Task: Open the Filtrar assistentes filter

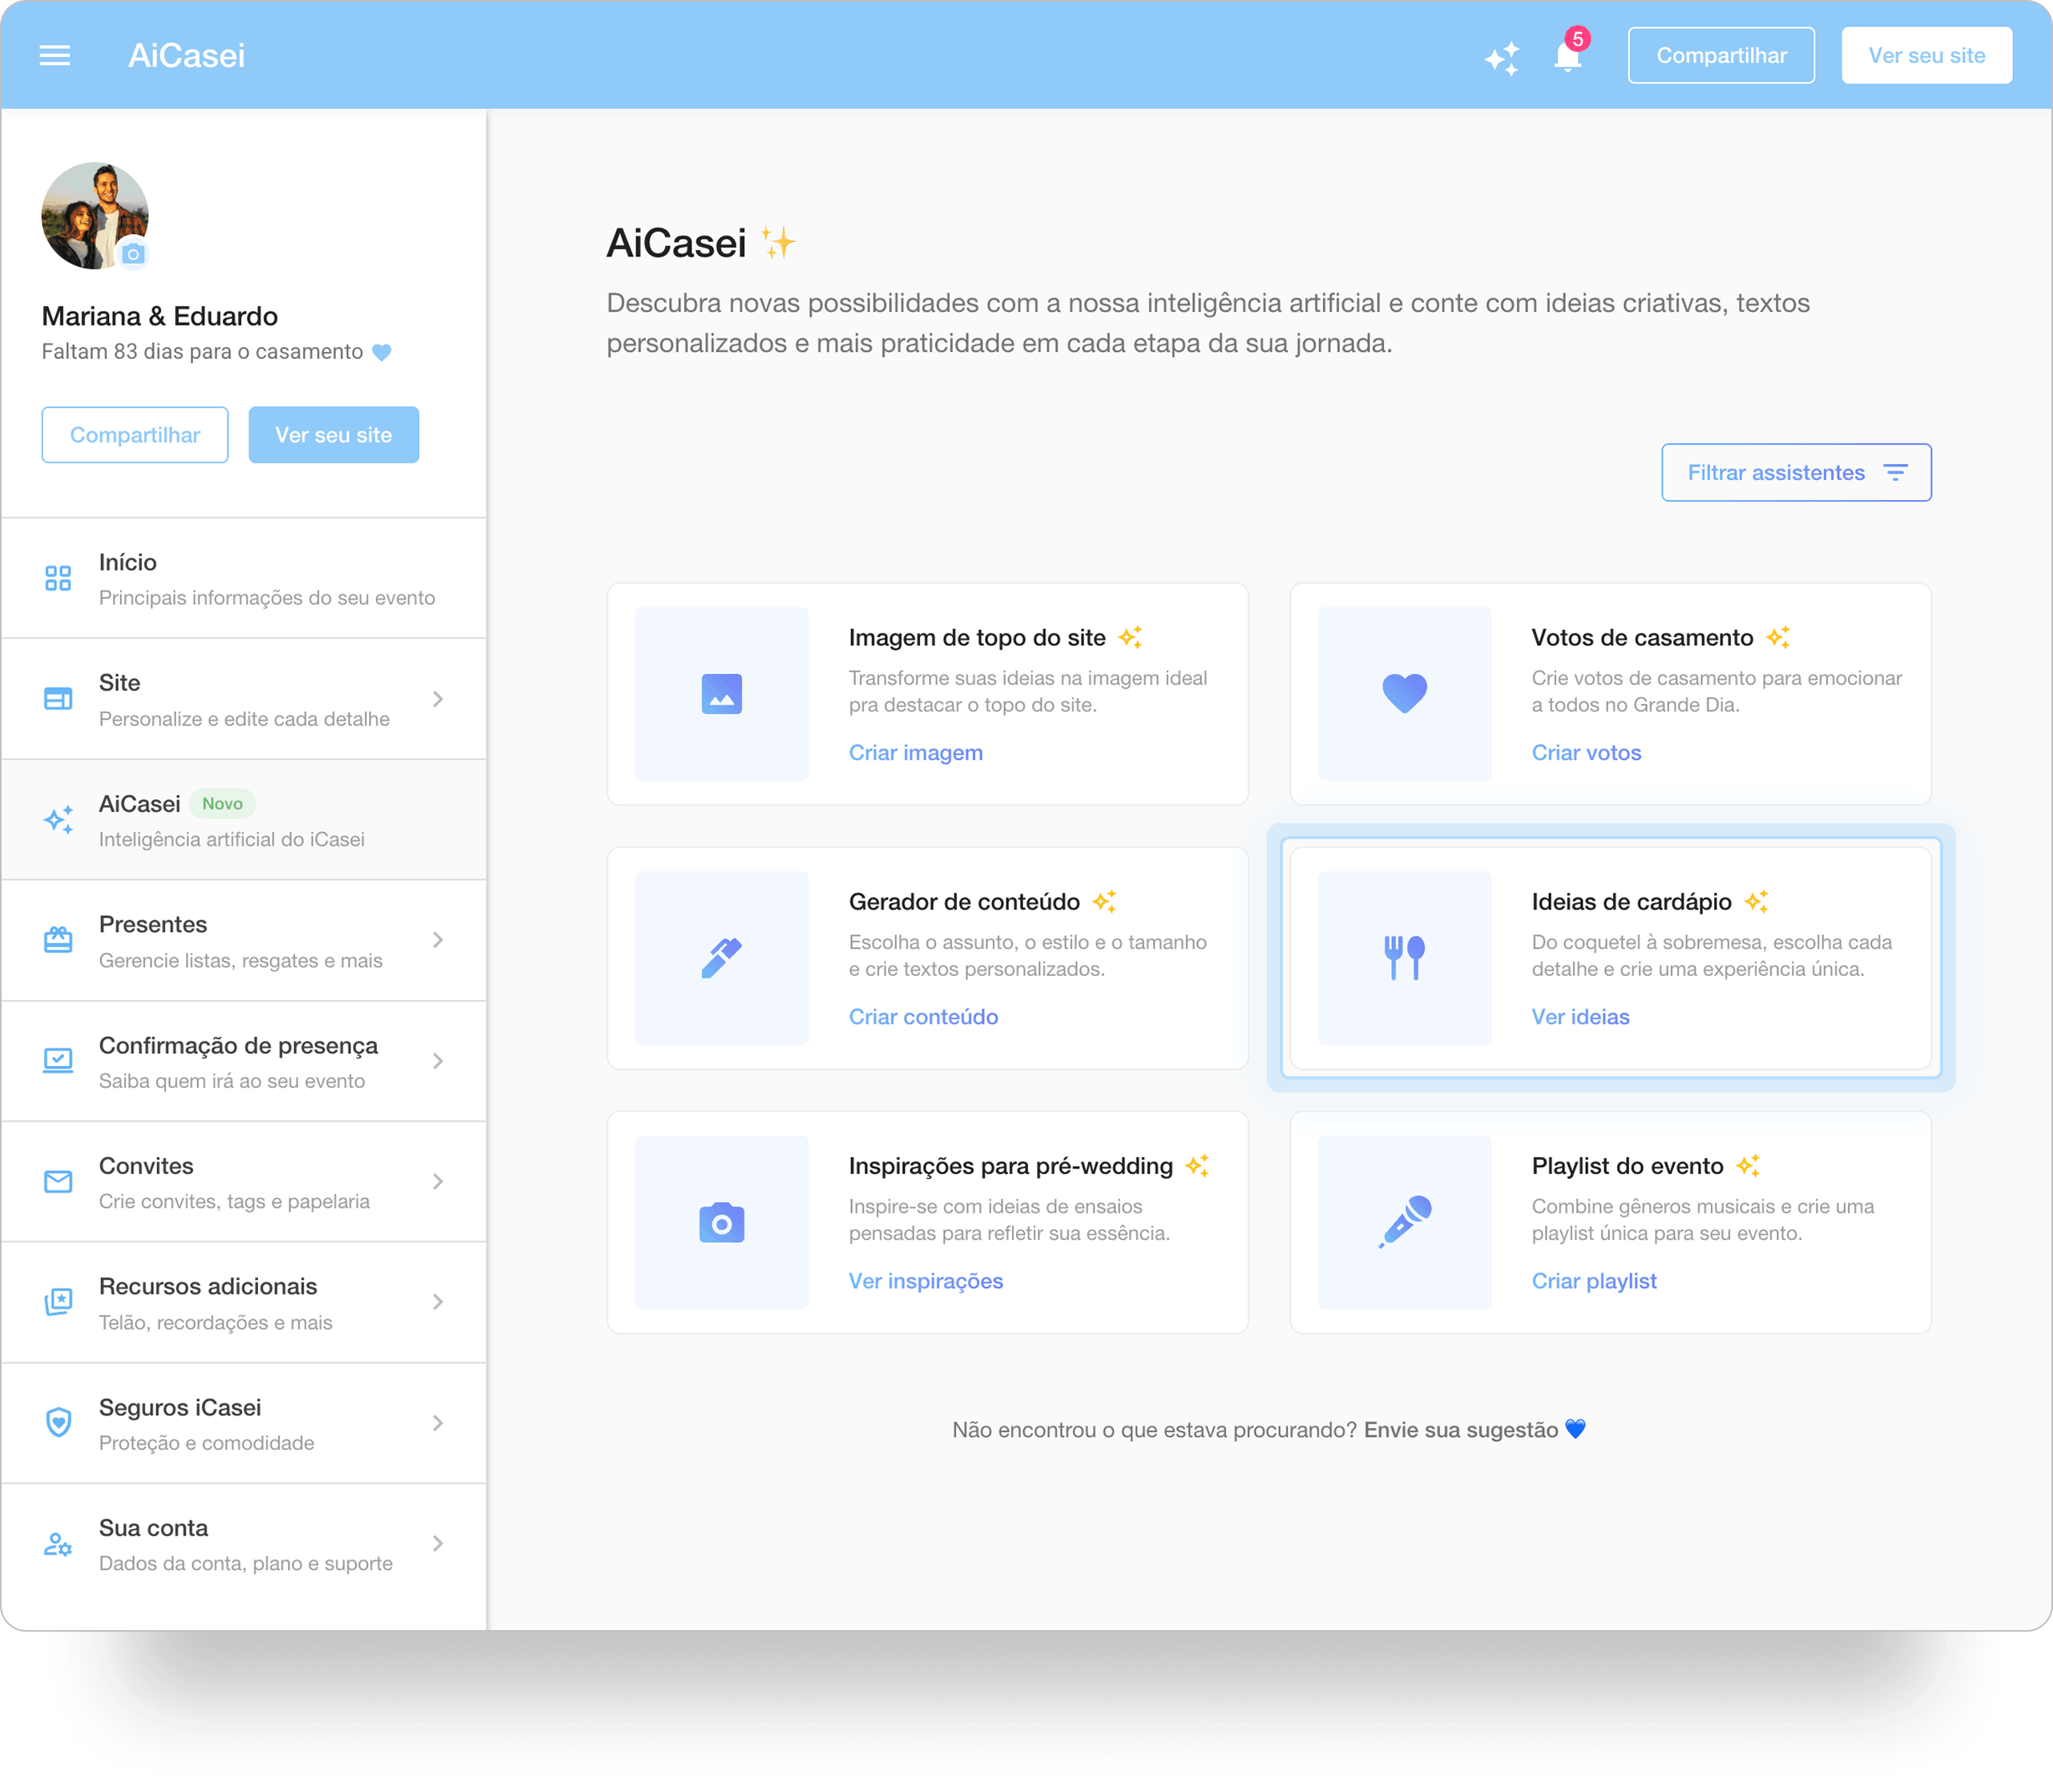Action: [1796, 472]
